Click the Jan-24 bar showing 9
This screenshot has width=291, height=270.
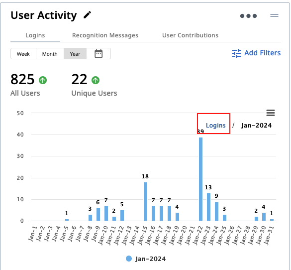[x=216, y=211]
